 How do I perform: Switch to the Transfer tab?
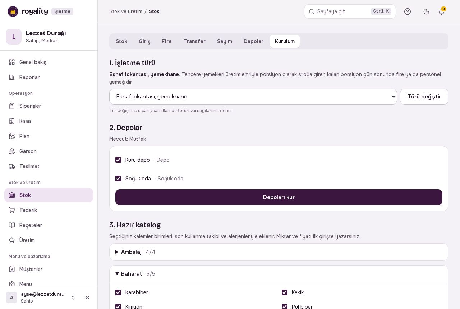coord(194,41)
